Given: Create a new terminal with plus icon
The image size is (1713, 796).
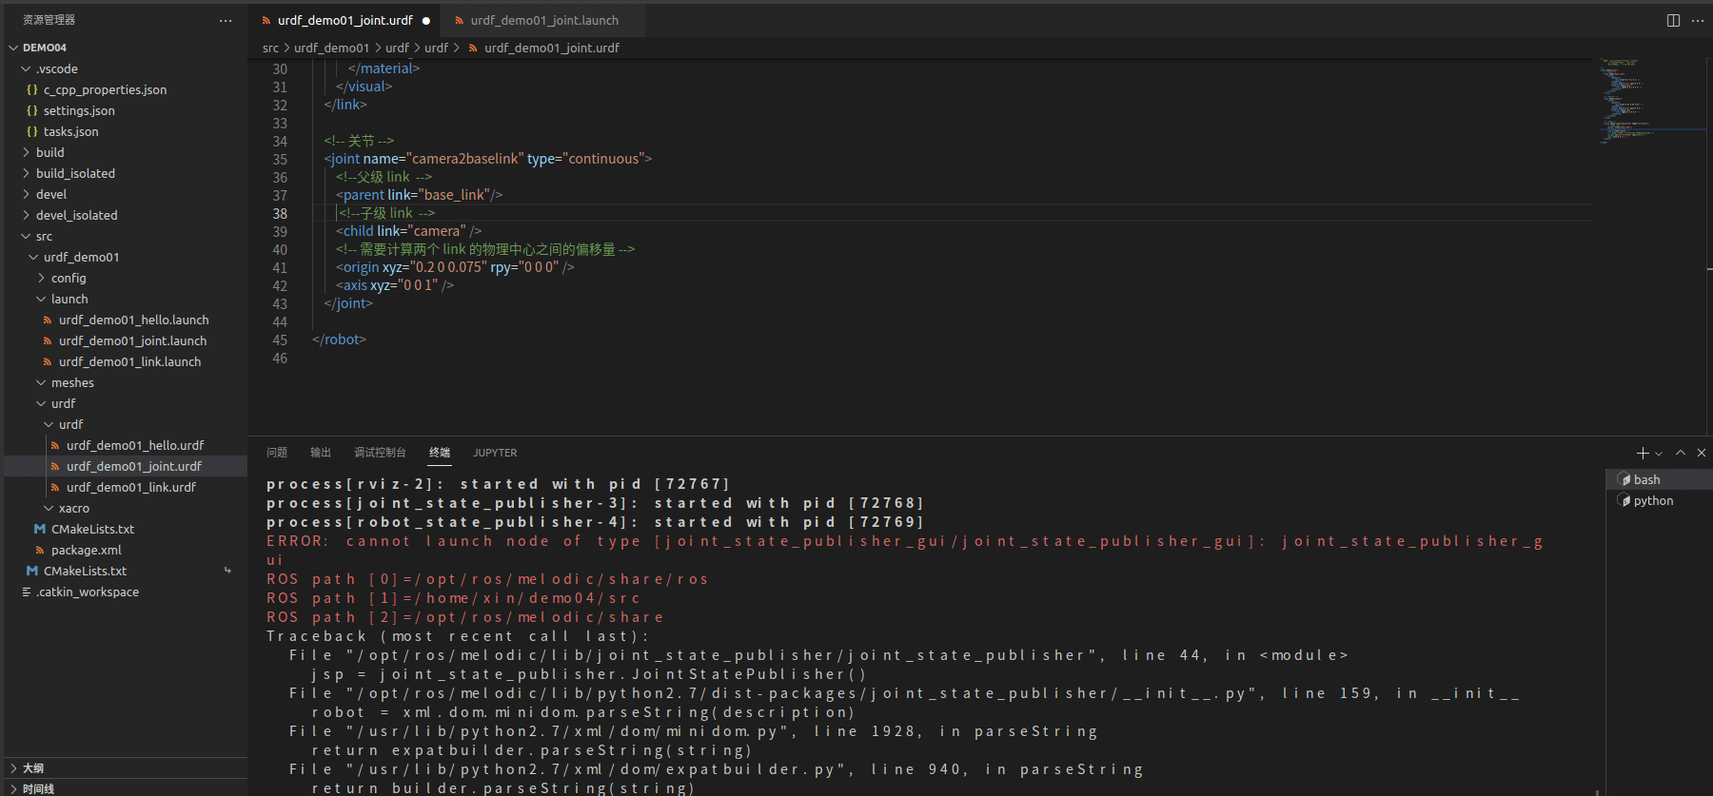Looking at the screenshot, I should (1643, 453).
